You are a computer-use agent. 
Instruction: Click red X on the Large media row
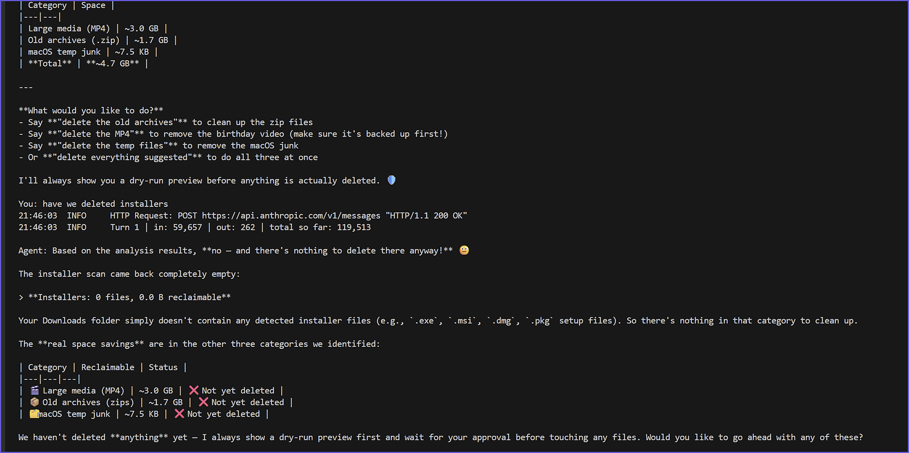point(194,390)
